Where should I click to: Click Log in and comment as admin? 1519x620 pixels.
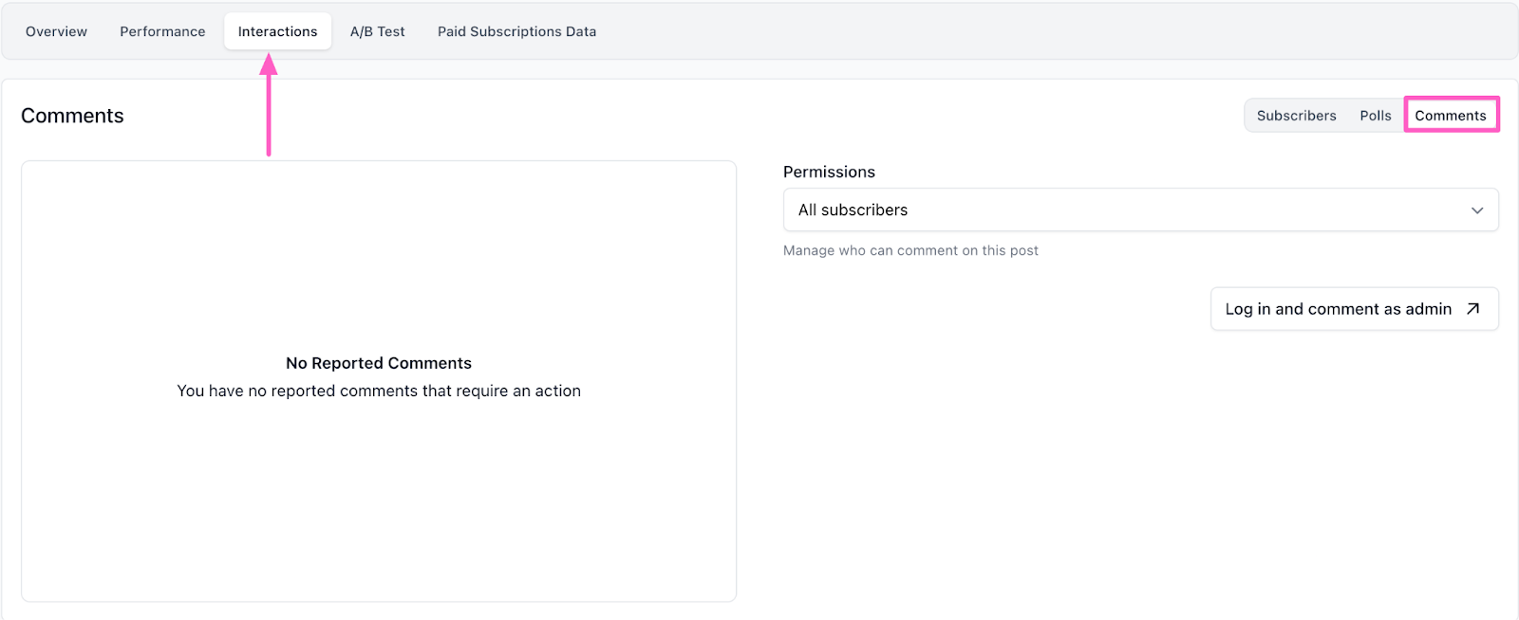pyautogui.click(x=1338, y=309)
